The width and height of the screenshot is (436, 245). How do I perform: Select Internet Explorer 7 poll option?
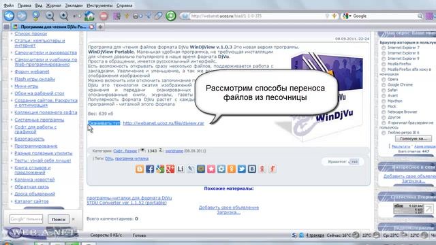click(384, 48)
